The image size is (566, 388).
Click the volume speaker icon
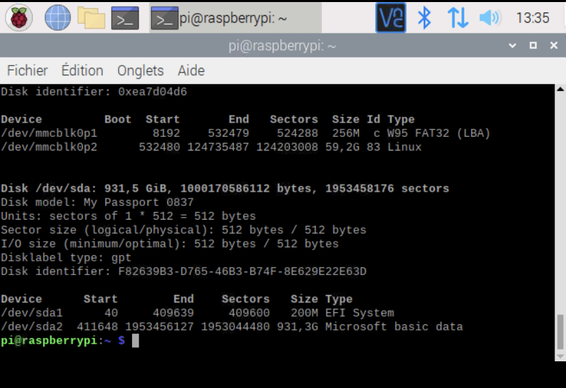click(489, 17)
